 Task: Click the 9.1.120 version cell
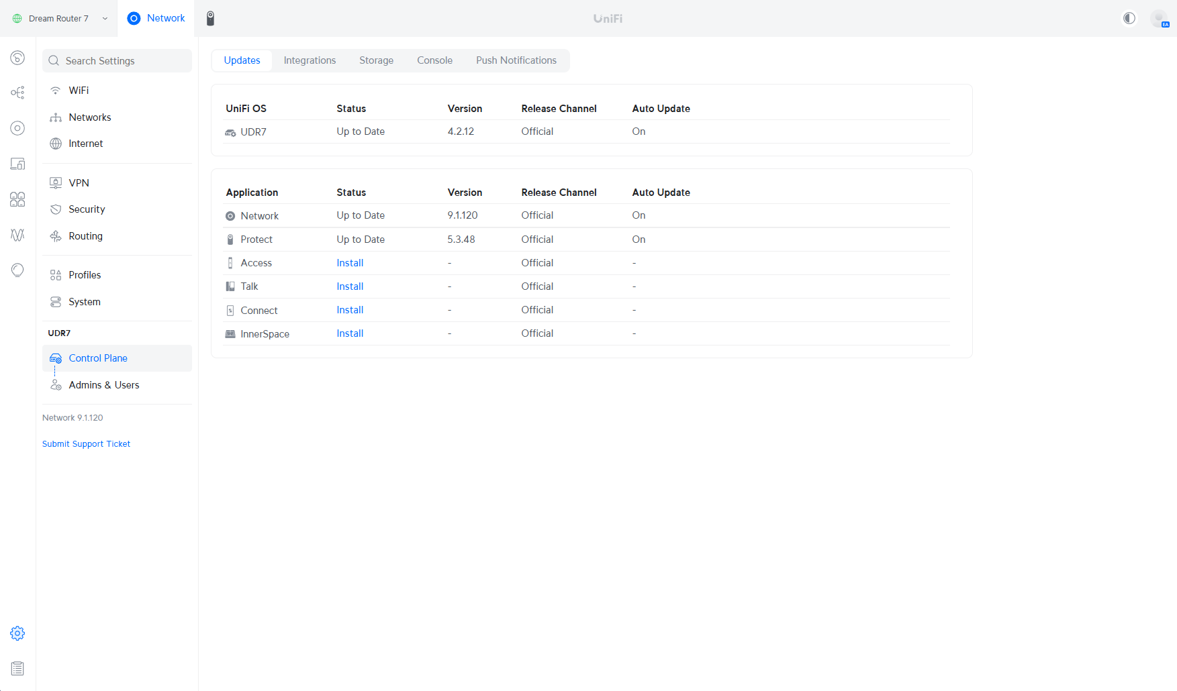coord(463,215)
